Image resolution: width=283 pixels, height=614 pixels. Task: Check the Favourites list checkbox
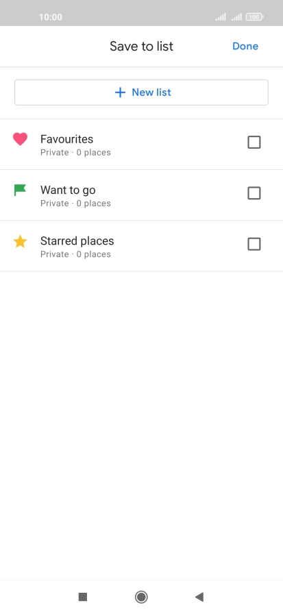pyautogui.click(x=254, y=142)
